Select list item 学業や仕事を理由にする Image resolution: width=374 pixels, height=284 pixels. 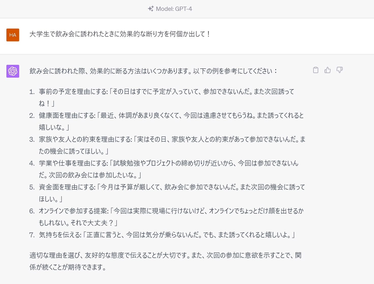click(74, 163)
